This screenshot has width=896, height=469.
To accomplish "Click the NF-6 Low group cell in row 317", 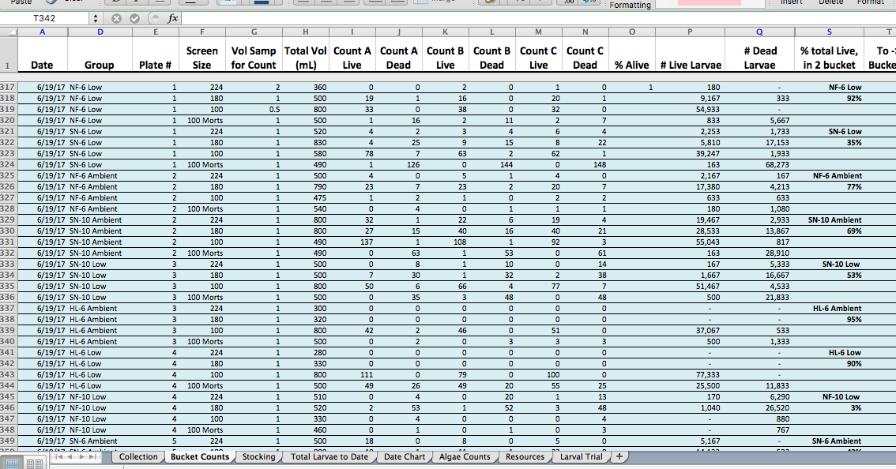I will click(x=100, y=88).
